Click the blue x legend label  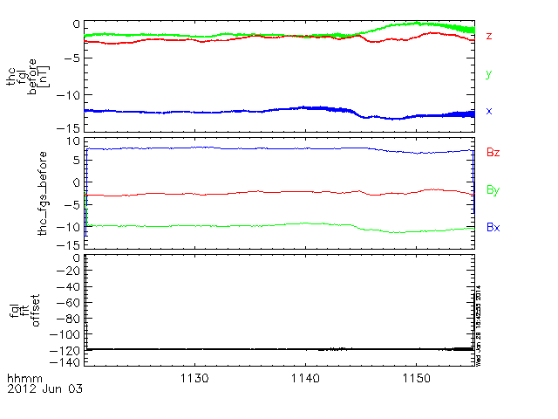[489, 111]
